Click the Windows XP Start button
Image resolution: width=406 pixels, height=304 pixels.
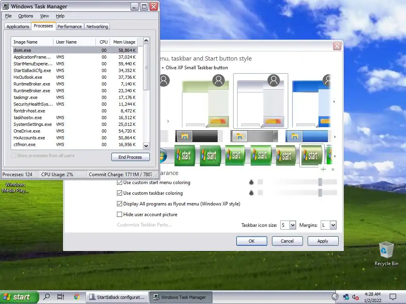[x=19, y=297]
